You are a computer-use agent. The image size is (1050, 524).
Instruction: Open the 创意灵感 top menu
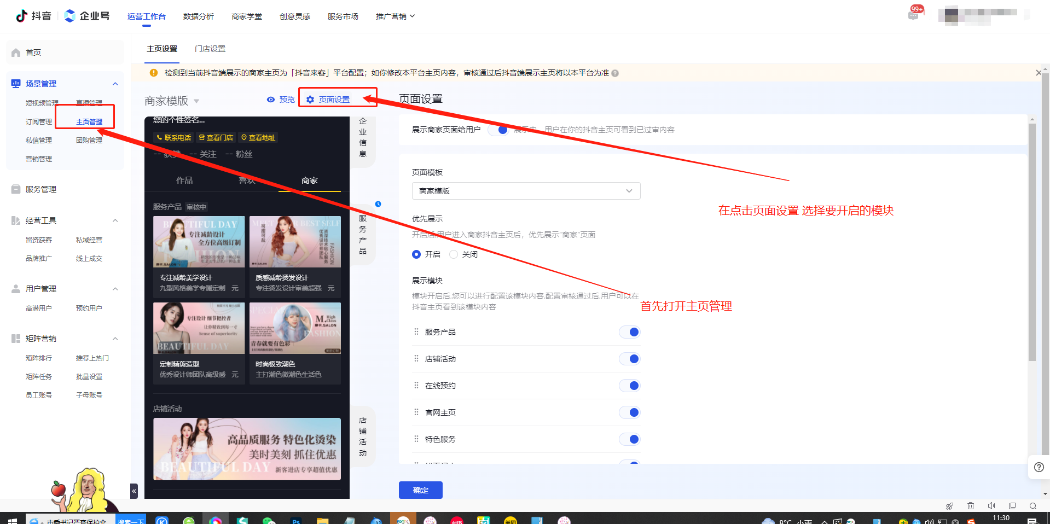coord(295,16)
